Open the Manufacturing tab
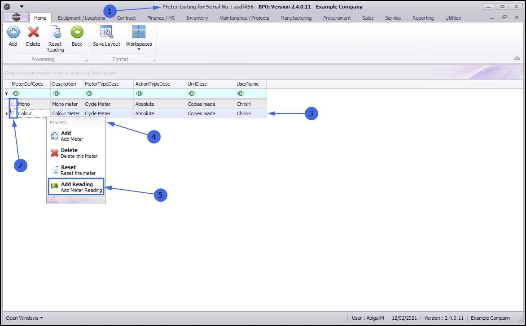The height and width of the screenshot is (326, 526). [296, 18]
